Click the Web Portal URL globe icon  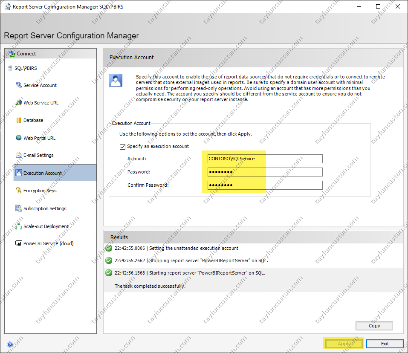(19, 138)
